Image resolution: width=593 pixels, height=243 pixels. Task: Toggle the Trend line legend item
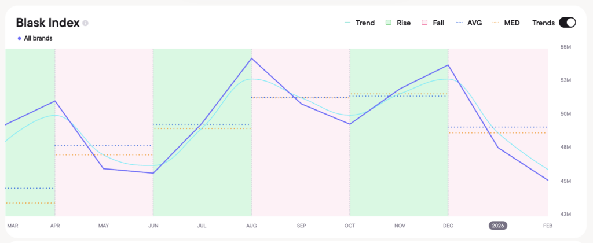point(359,23)
